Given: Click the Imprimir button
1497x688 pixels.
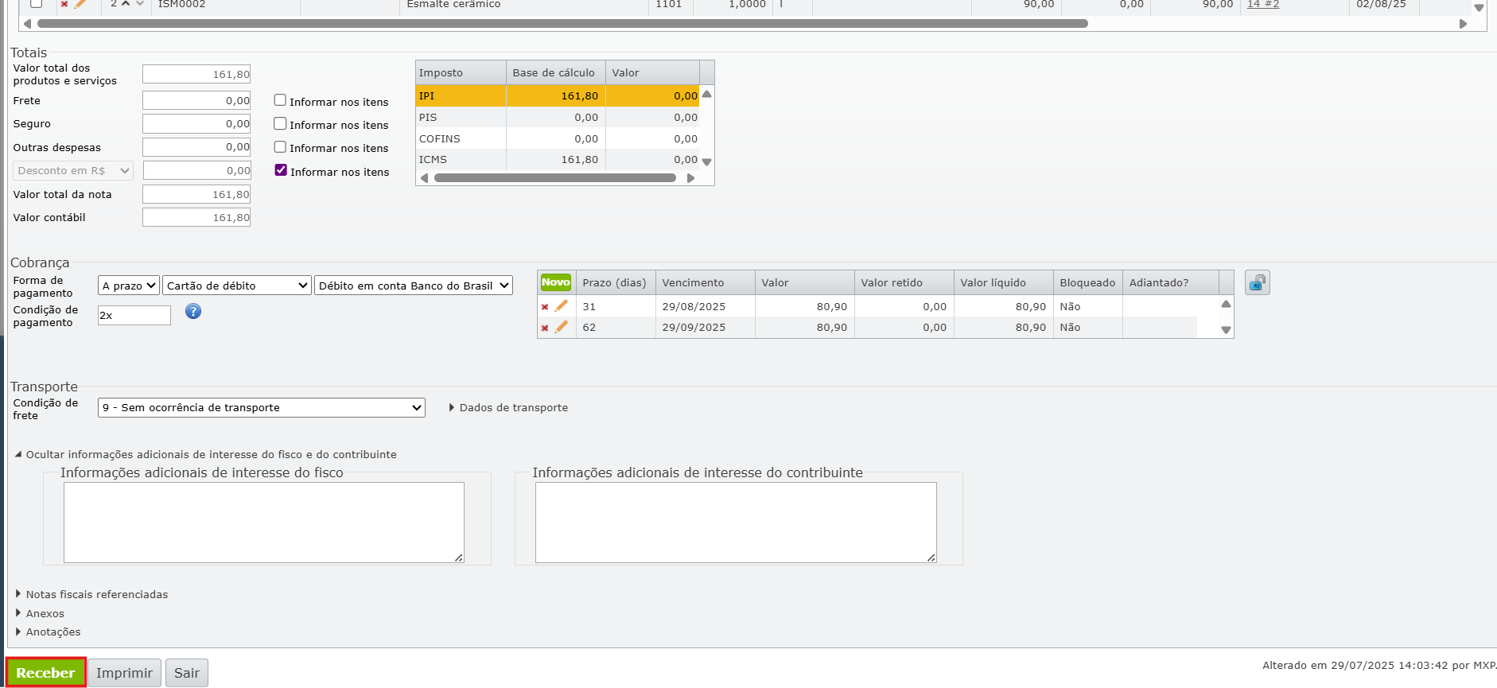Looking at the screenshot, I should click(x=124, y=673).
